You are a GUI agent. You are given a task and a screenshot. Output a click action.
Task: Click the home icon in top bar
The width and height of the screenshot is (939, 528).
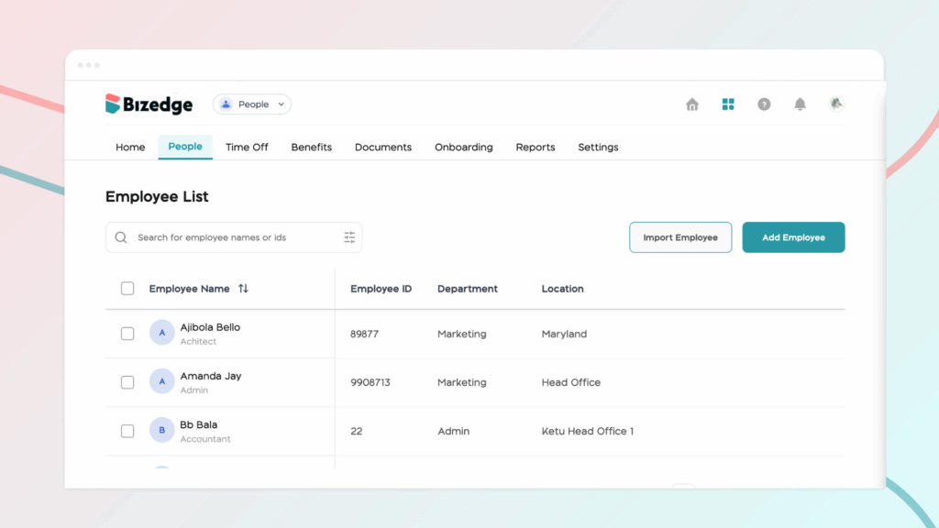click(x=692, y=104)
